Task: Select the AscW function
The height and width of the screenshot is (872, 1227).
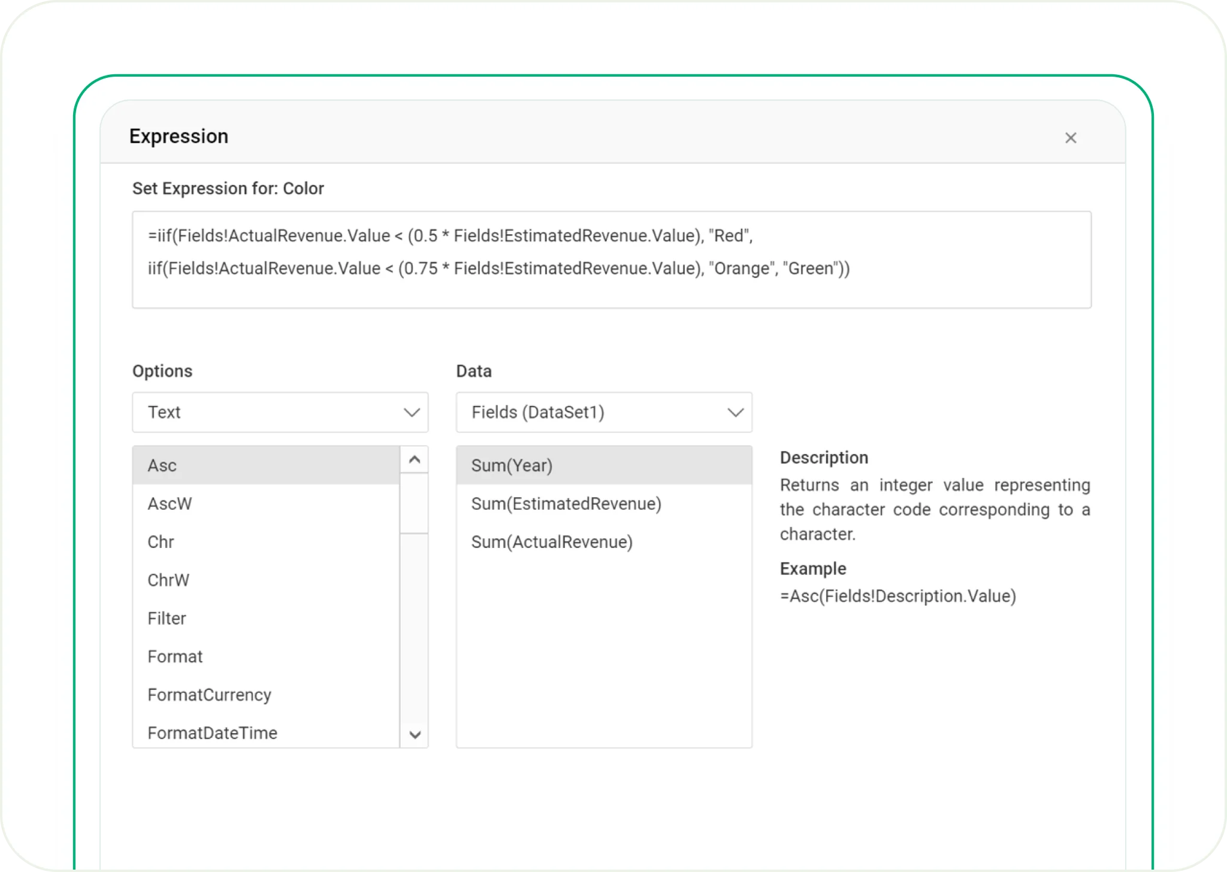Action: [170, 504]
